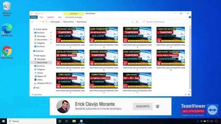Click the properties quick access toolbar icon
The width and height of the screenshot is (221, 124).
(x=36, y=13)
